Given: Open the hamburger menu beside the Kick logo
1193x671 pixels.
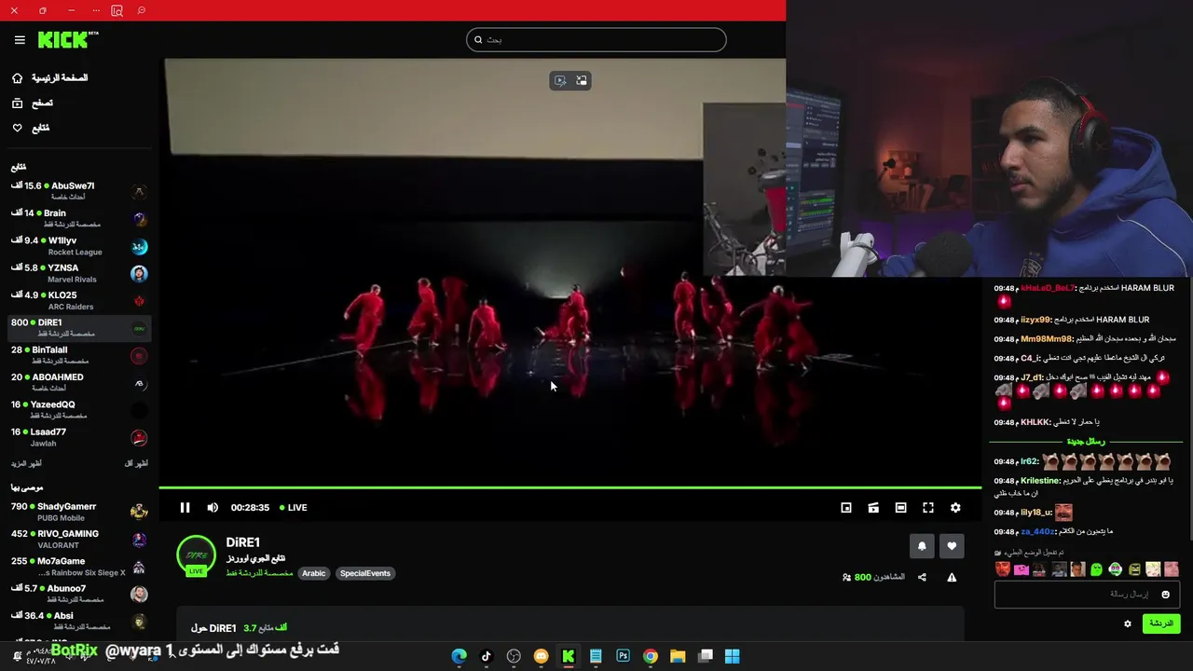Looking at the screenshot, I should coord(20,40).
